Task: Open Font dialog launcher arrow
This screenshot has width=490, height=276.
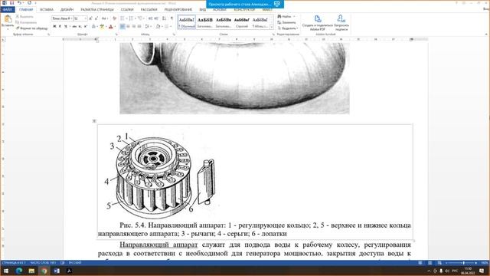Action: coord(116,34)
